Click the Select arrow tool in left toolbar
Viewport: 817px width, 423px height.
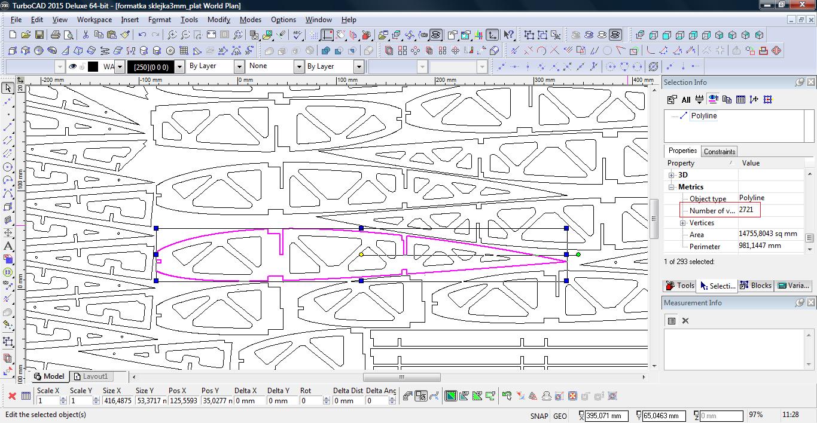click(x=8, y=88)
